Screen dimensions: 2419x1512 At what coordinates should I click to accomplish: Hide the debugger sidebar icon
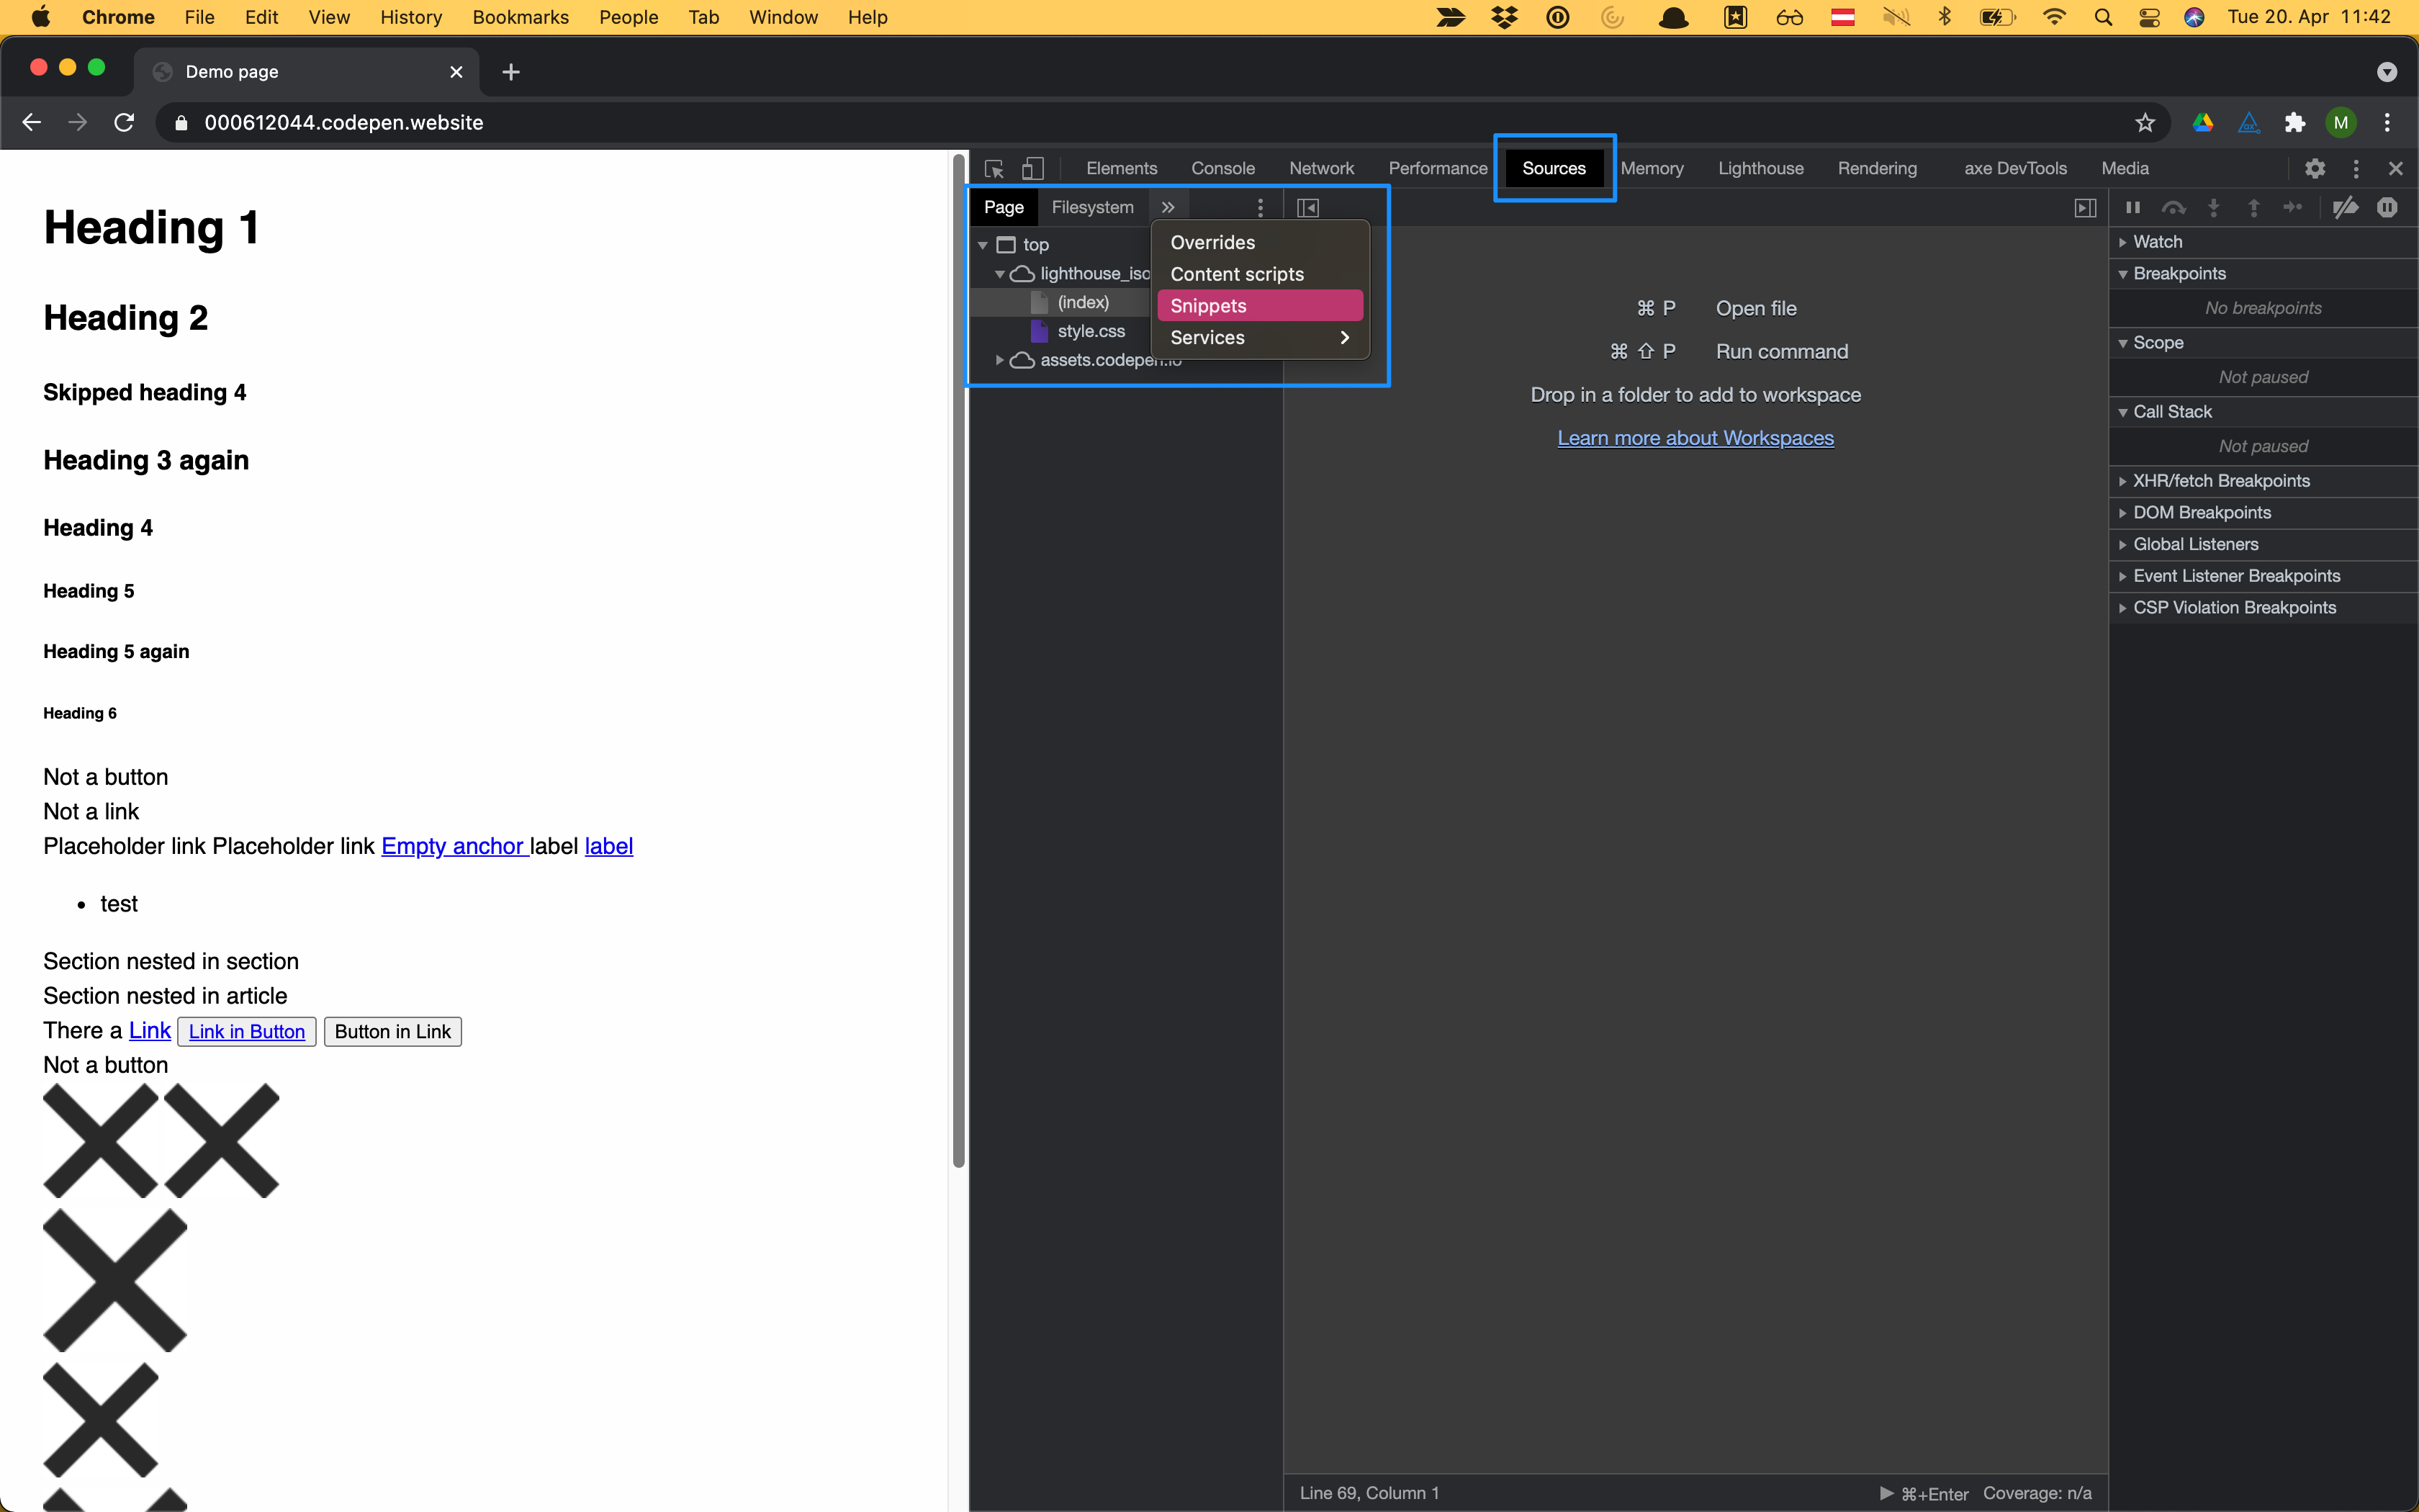pos(2085,207)
